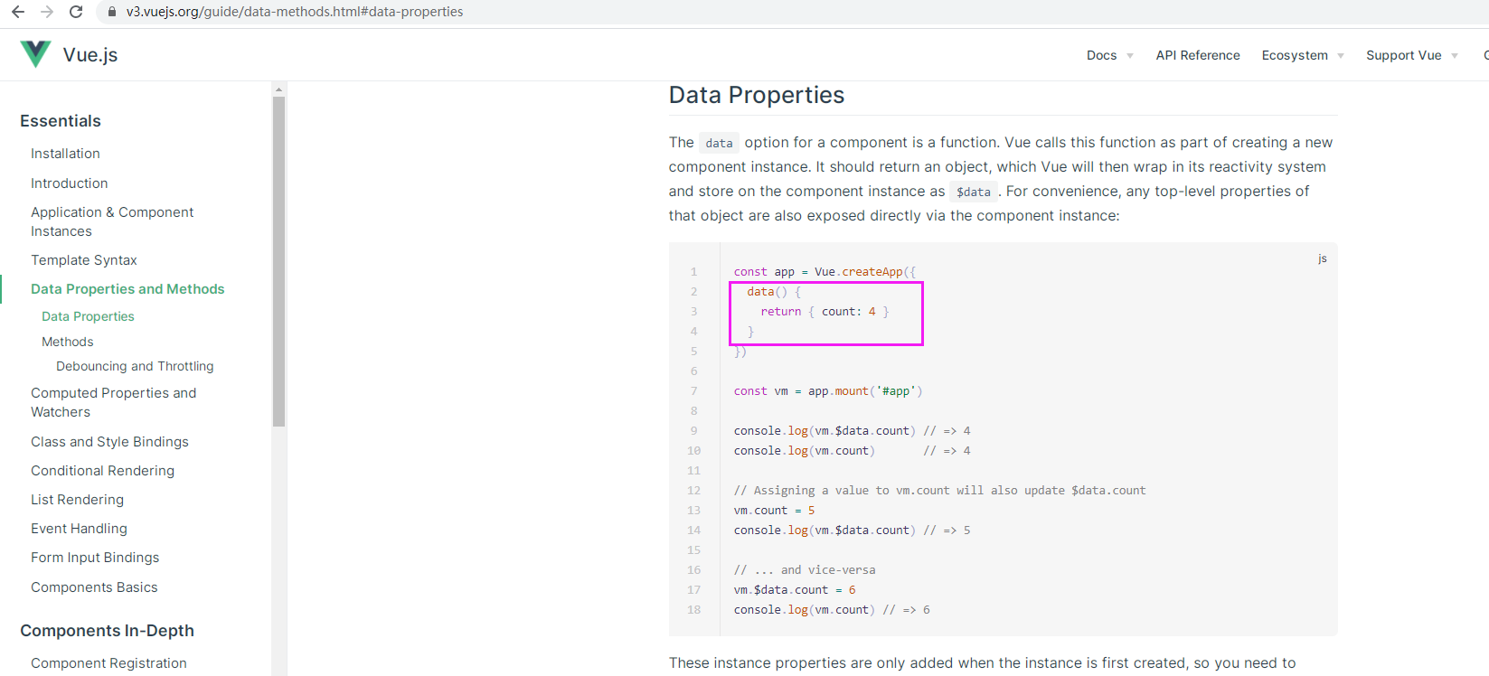Viewport: 1489px width, 676px height.
Task: Open API Reference in the navbar
Action: point(1198,55)
